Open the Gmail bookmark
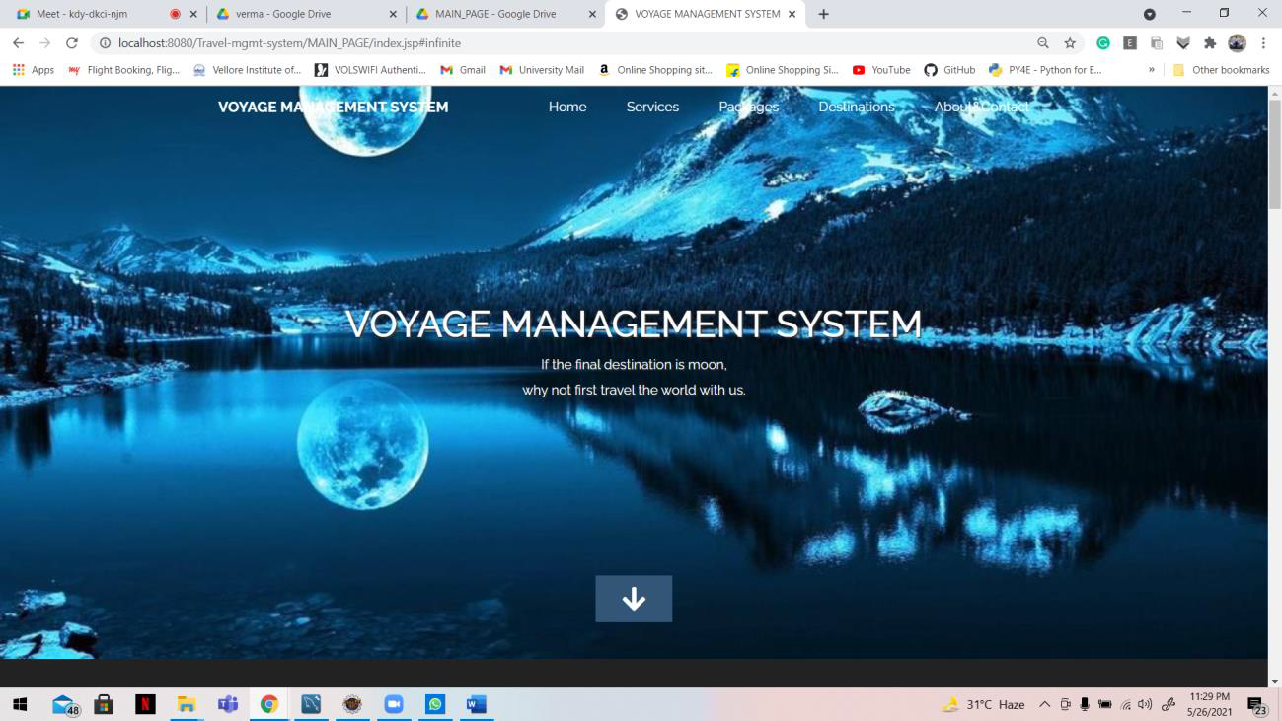The width and height of the screenshot is (1282, 721). (463, 70)
